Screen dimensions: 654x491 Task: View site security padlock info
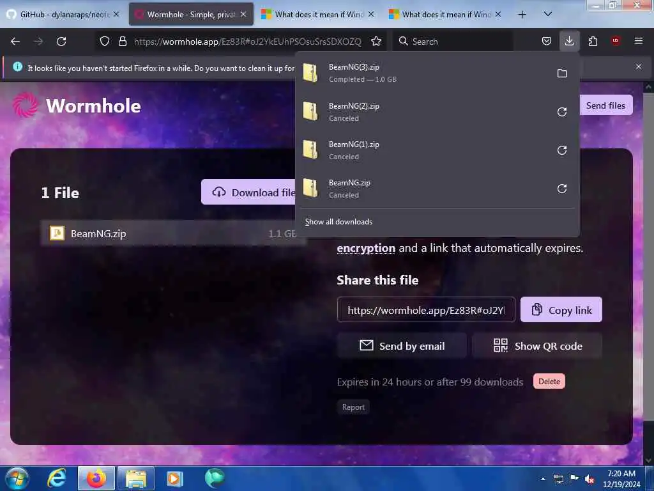(122, 41)
